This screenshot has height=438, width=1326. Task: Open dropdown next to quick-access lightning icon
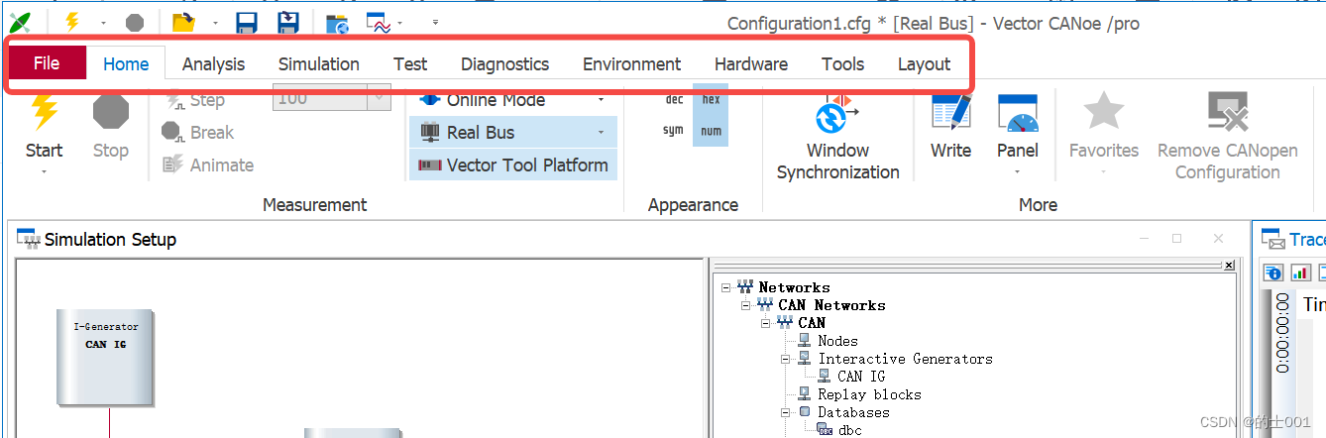pyautogui.click(x=102, y=22)
